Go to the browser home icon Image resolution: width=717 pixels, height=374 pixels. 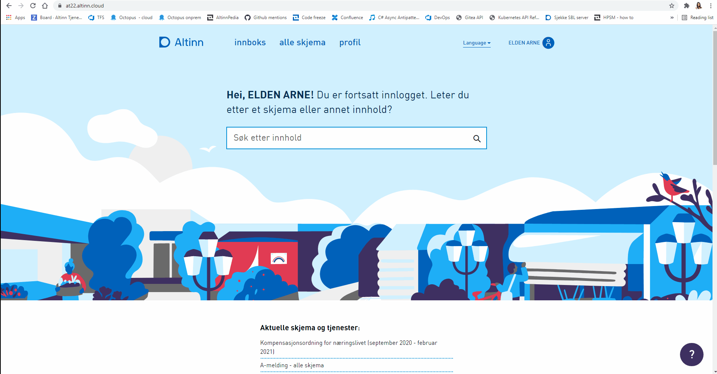[x=45, y=6]
